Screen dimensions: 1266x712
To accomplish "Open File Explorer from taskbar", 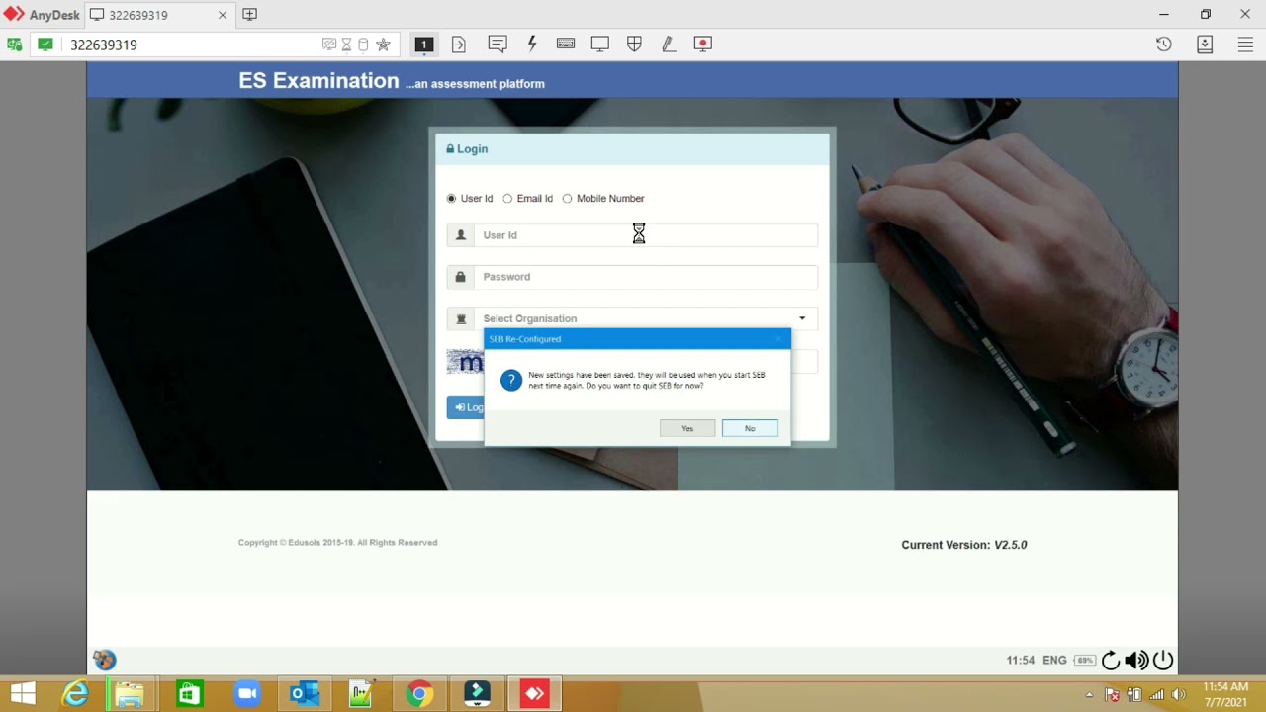I will (x=130, y=694).
